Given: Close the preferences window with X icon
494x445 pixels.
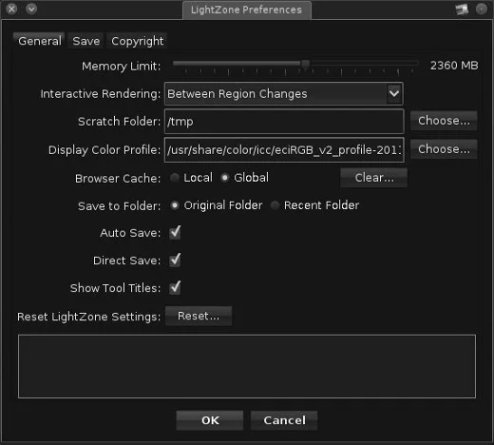Looking at the screenshot, I should pos(11,9).
